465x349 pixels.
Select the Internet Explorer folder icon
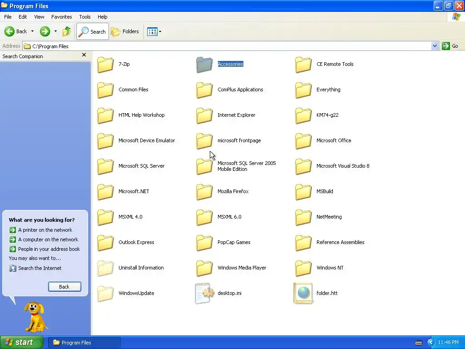pos(204,115)
